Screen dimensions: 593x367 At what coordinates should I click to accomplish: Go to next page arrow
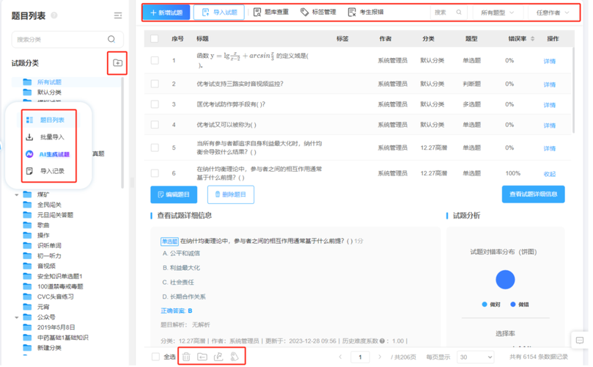[x=380, y=357]
